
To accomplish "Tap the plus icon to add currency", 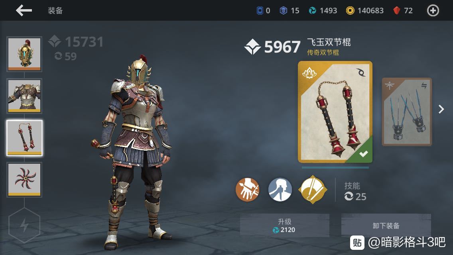I will (433, 11).
